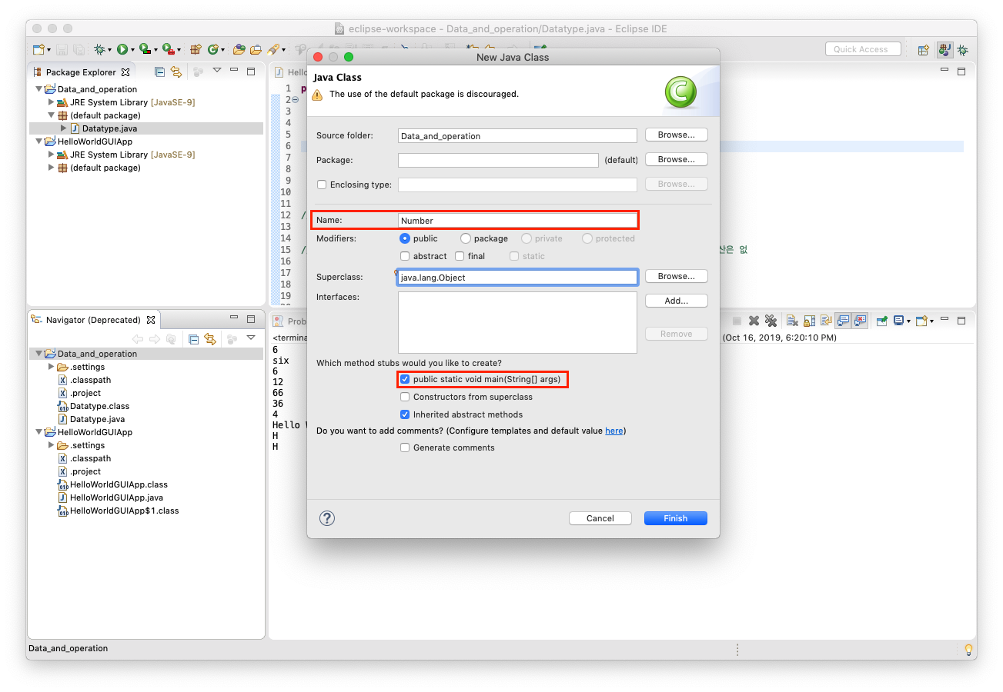
Task: Click the Debug bug icon in toolbar
Action: pyautogui.click(x=100, y=49)
